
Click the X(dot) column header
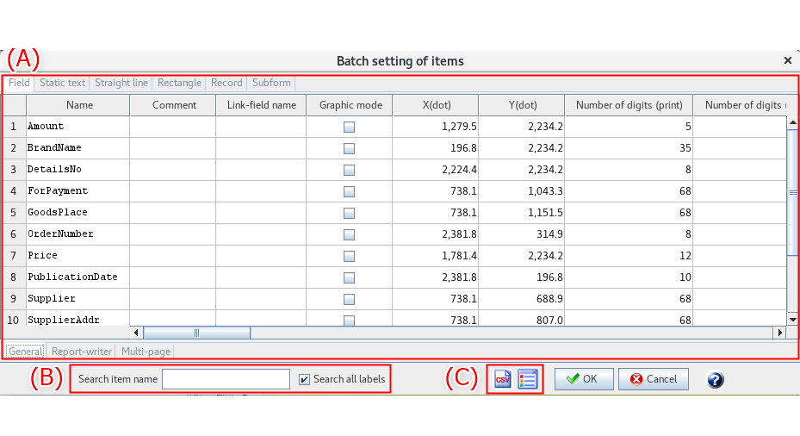coord(436,105)
